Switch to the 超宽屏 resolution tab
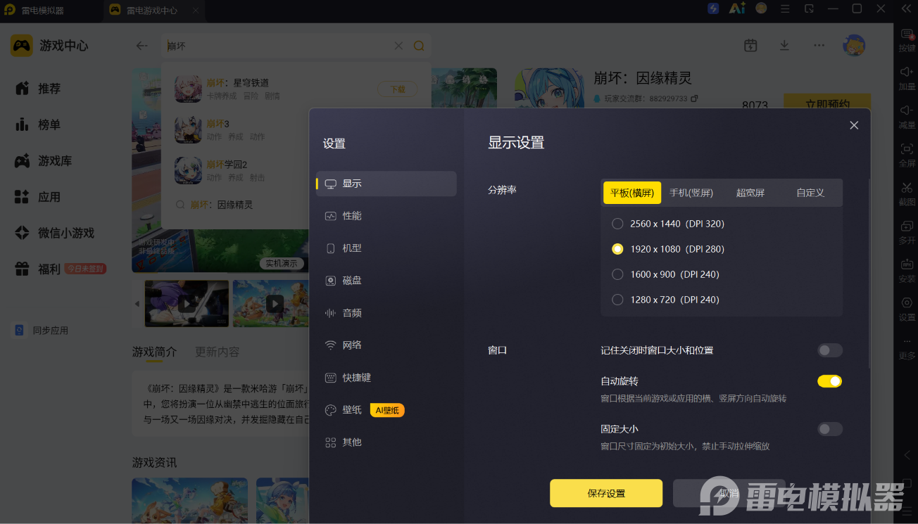 pyautogui.click(x=750, y=193)
